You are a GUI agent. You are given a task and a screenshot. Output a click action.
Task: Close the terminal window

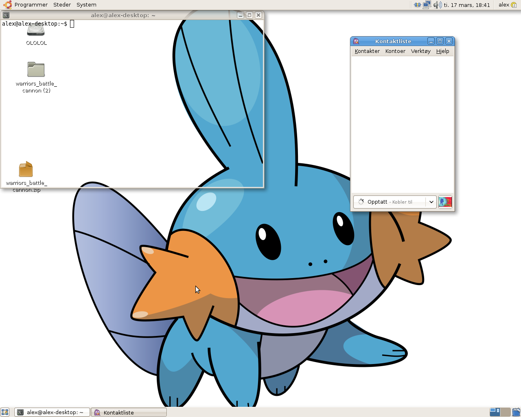point(258,15)
